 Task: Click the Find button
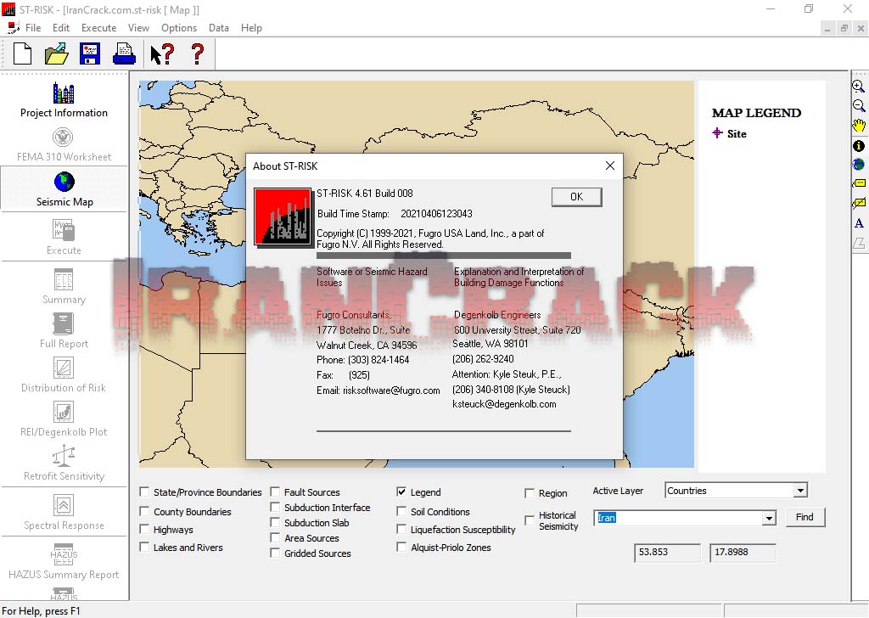click(805, 517)
